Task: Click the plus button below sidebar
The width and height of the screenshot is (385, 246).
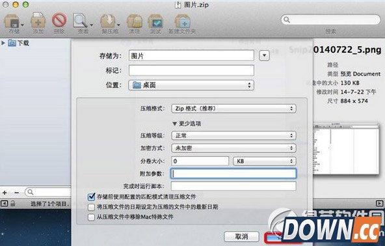Action: (x=5, y=193)
